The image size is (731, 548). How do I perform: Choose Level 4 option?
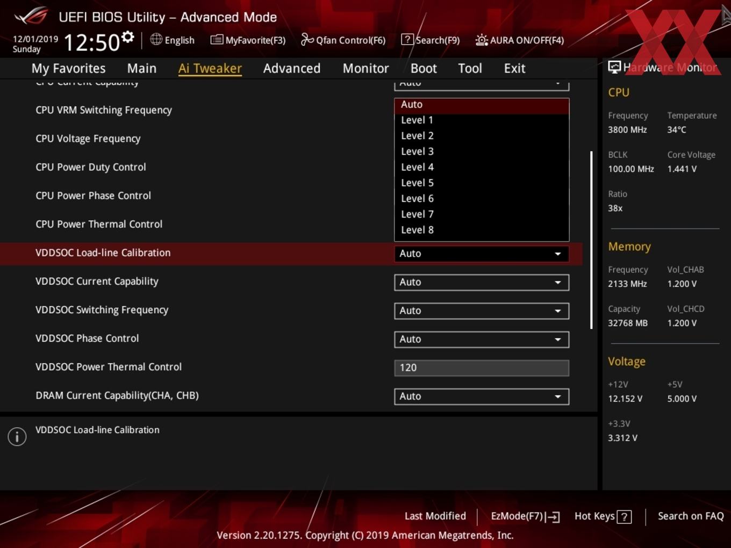[x=482, y=167]
